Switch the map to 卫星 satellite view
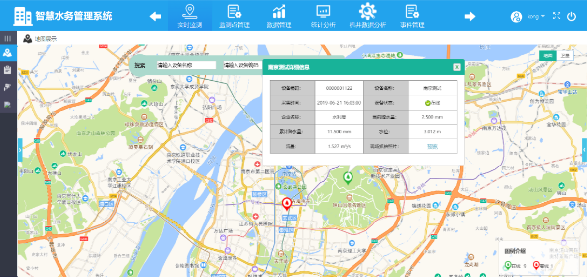Viewport: 587px width, 277px height. tap(565, 56)
